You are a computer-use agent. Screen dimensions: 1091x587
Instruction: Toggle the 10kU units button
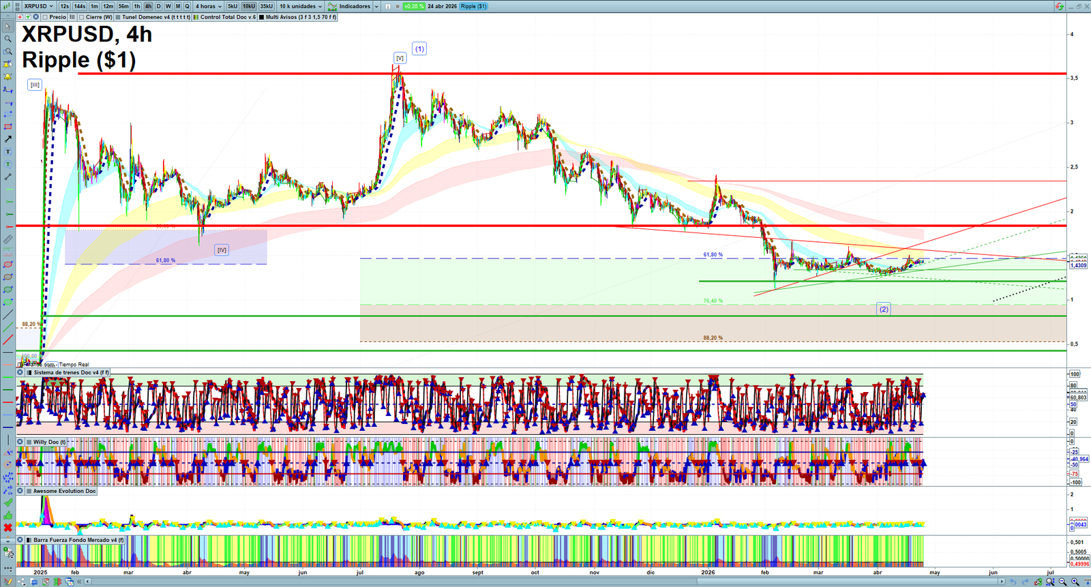[249, 6]
